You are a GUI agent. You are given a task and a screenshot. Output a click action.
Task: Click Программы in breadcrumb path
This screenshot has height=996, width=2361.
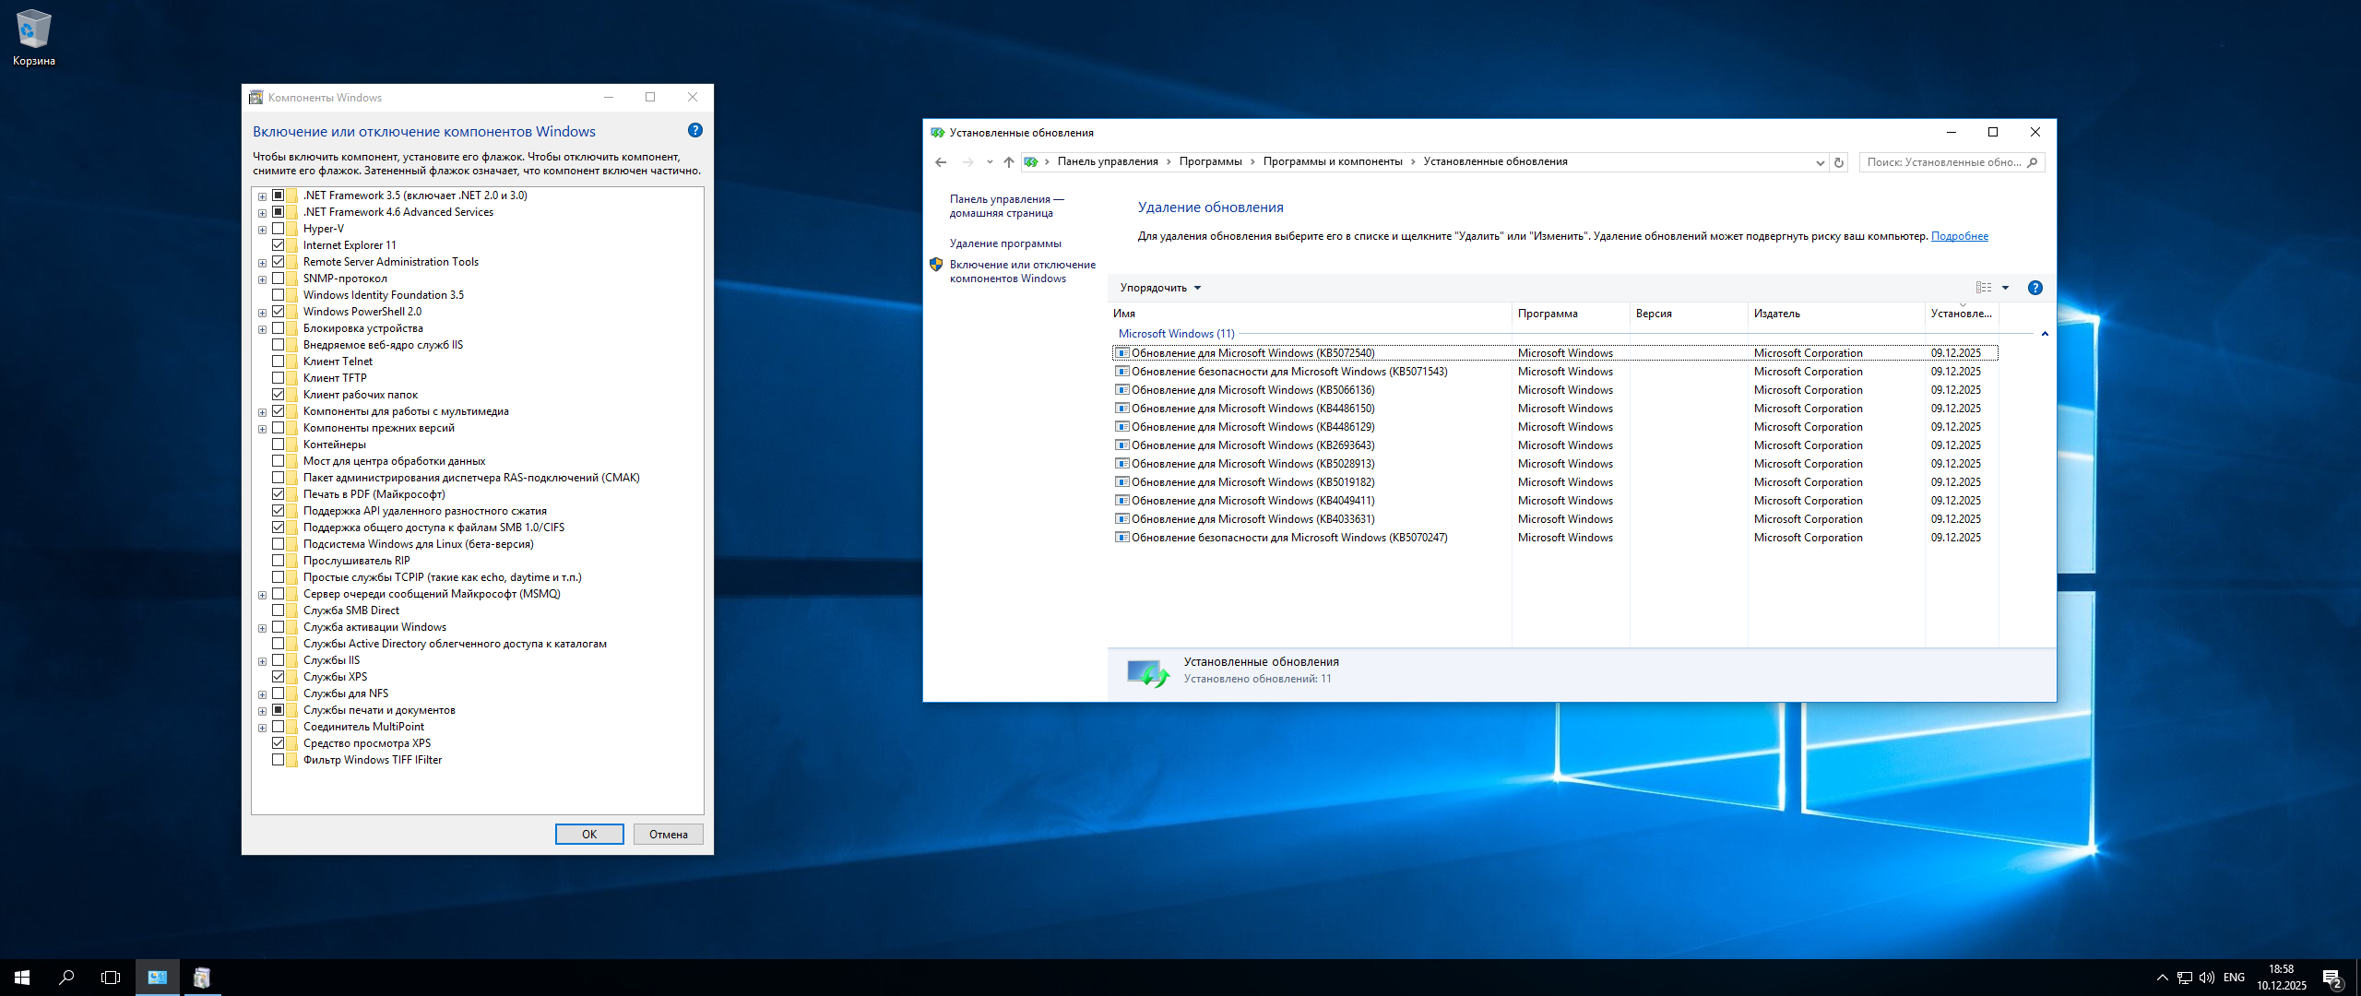click(x=1210, y=161)
